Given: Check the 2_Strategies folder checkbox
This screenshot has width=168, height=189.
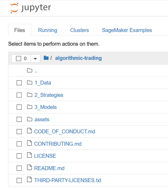Looking at the screenshot, I should click(x=19, y=95).
